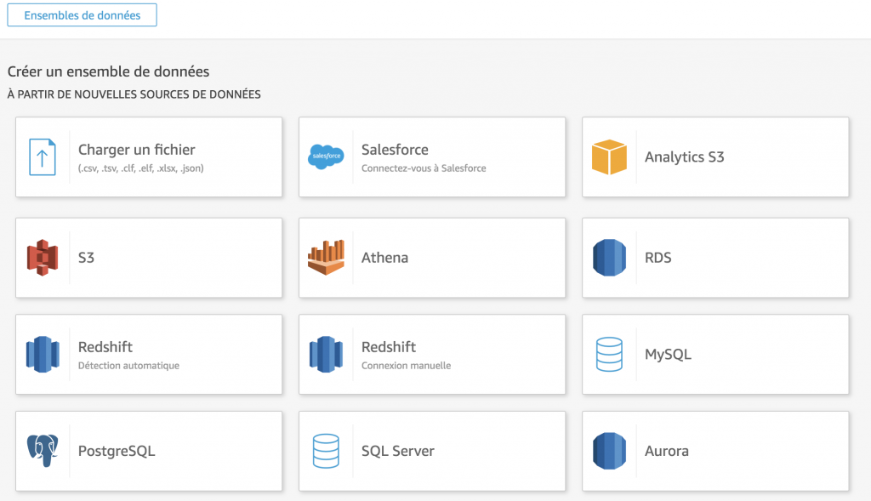
Task: Click the SQL Server cylinder icon
Action: pos(326,451)
